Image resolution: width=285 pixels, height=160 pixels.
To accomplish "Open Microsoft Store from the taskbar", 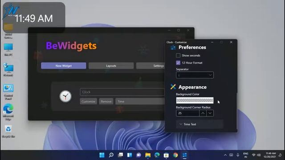I will pyautogui.click(x=166, y=155).
